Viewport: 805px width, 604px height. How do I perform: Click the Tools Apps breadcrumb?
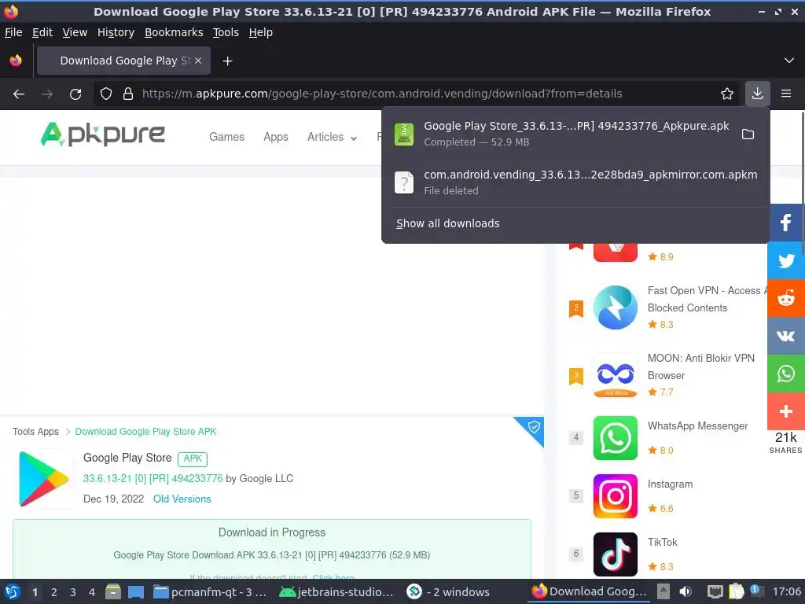coord(35,432)
